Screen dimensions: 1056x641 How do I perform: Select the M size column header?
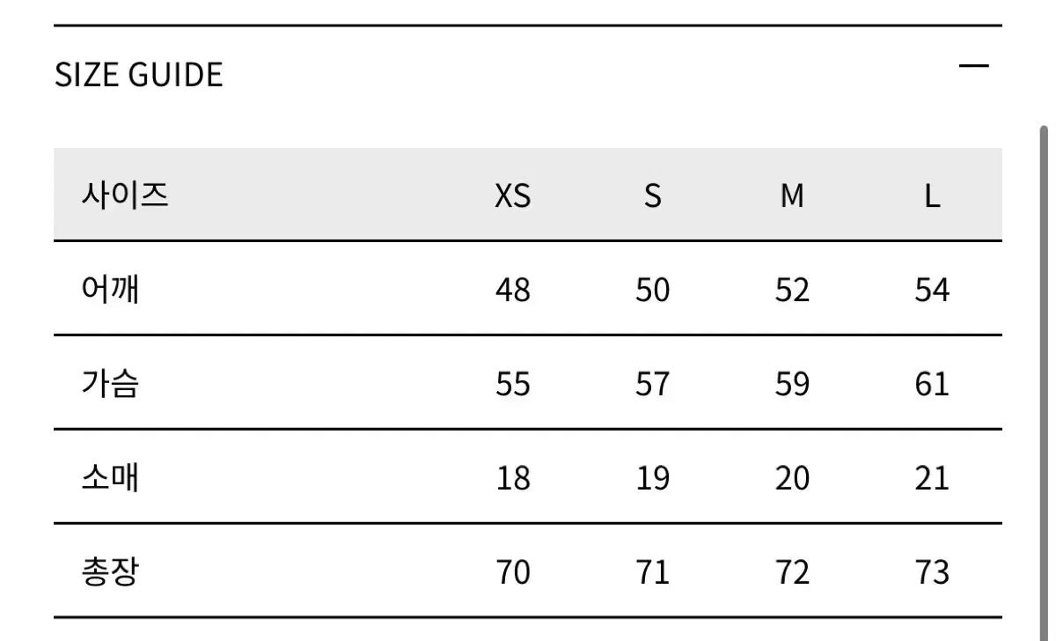click(x=792, y=195)
